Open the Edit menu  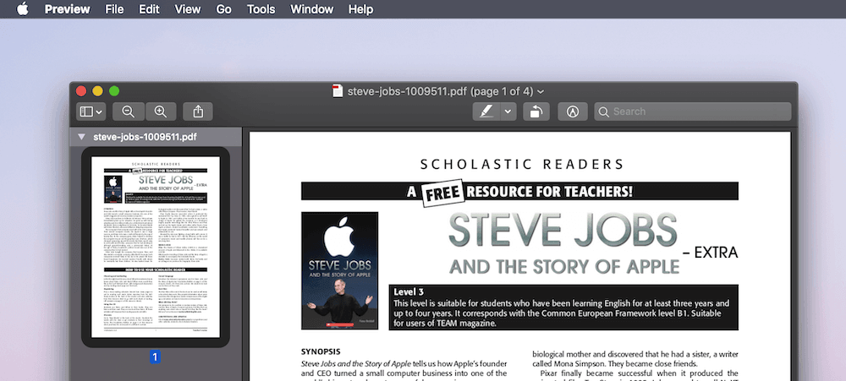point(149,9)
